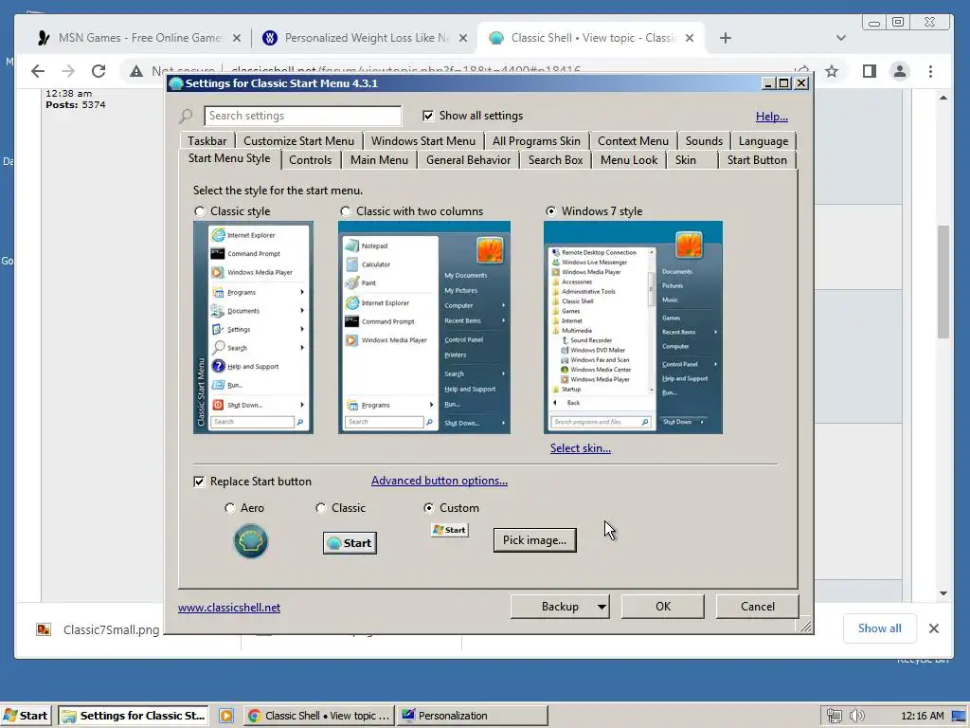This screenshot has width=970, height=728.
Task: Open the Language tab
Action: pyautogui.click(x=763, y=141)
